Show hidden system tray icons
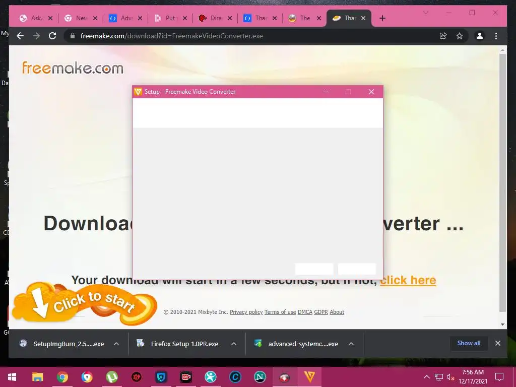This screenshot has width=516, height=387. point(426,377)
